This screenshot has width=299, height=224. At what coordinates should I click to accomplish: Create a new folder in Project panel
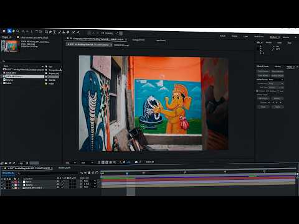point(6,163)
